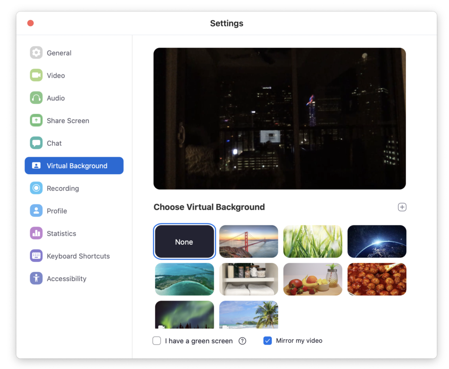
Task: Choose the green grass background
Action: [x=313, y=242]
